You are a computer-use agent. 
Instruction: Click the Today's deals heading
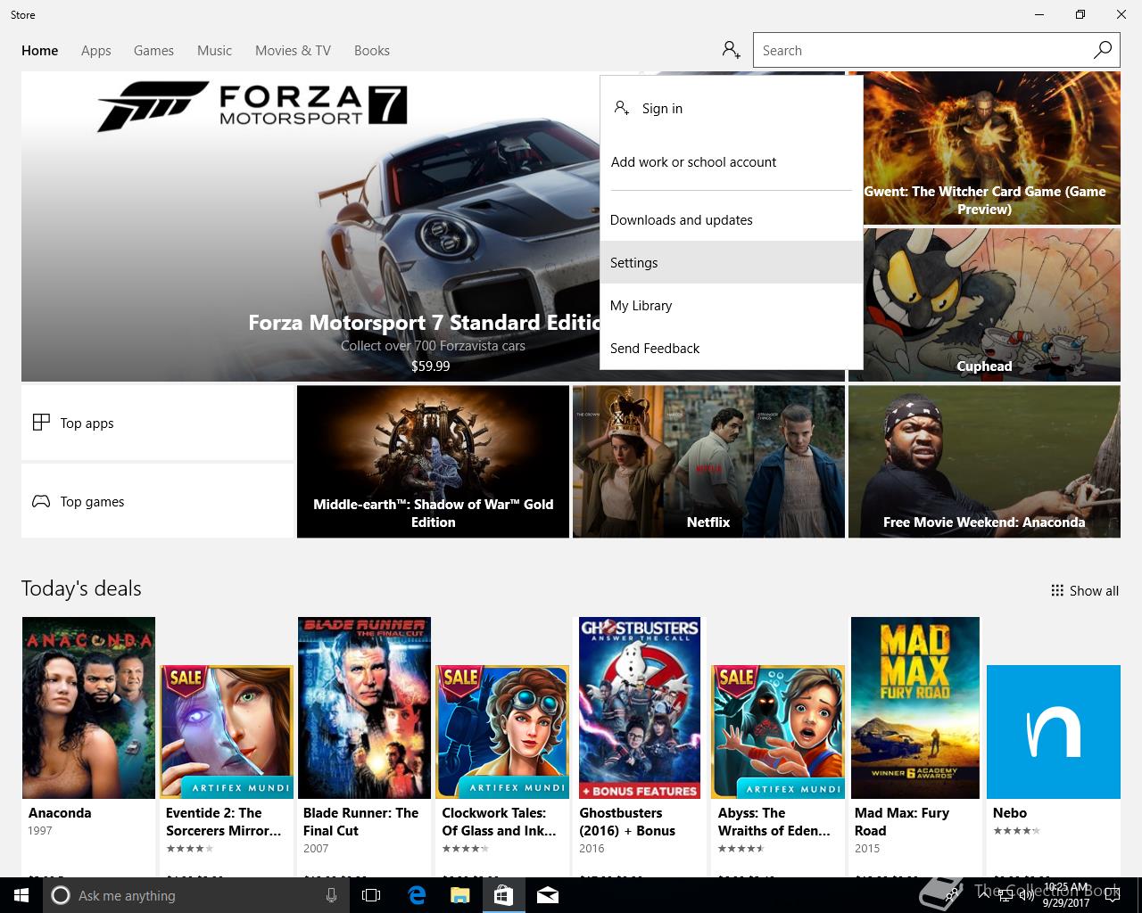point(81,588)
